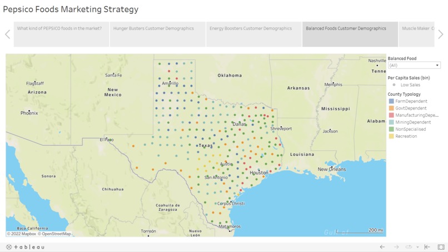The image size is (448, 252).
Task: Open the OpenStreetMap attribution link
Action: [54, 234]
